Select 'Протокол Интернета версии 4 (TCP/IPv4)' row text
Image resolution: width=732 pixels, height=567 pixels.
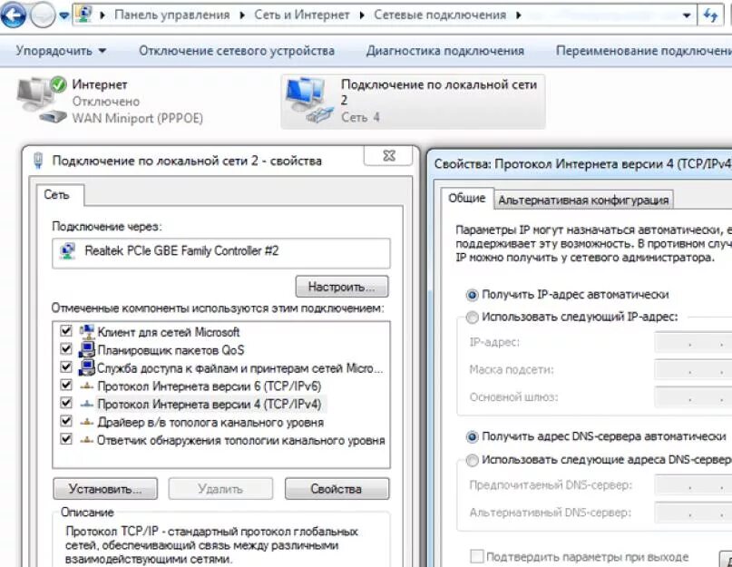pos(210,404)
